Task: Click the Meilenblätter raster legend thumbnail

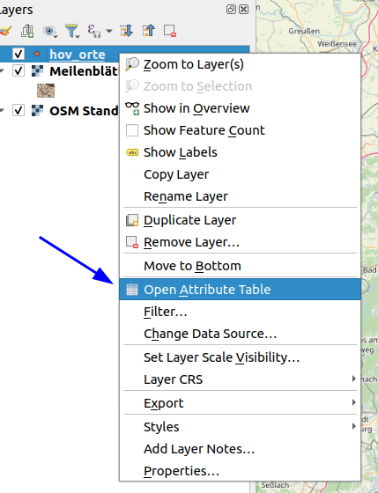Action: (x=46, y=91)
